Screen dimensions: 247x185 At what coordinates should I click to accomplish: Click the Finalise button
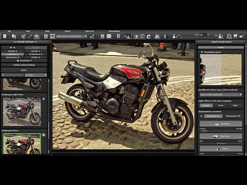(x=221, y=47)
